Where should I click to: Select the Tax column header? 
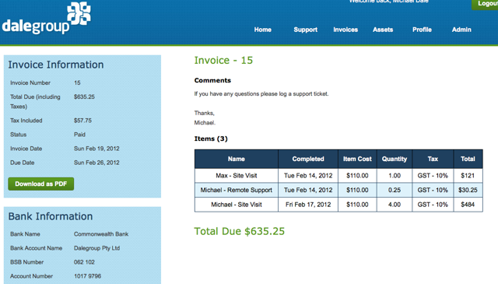[x=433, y=159]
